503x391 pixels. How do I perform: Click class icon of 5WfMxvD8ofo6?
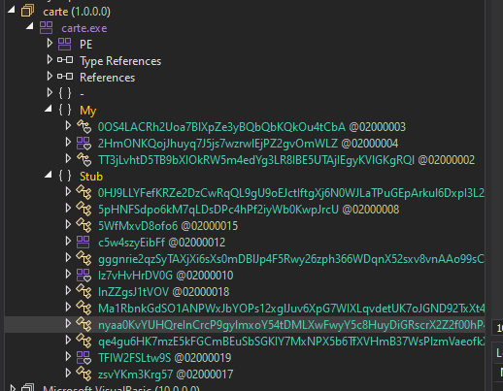84,225
